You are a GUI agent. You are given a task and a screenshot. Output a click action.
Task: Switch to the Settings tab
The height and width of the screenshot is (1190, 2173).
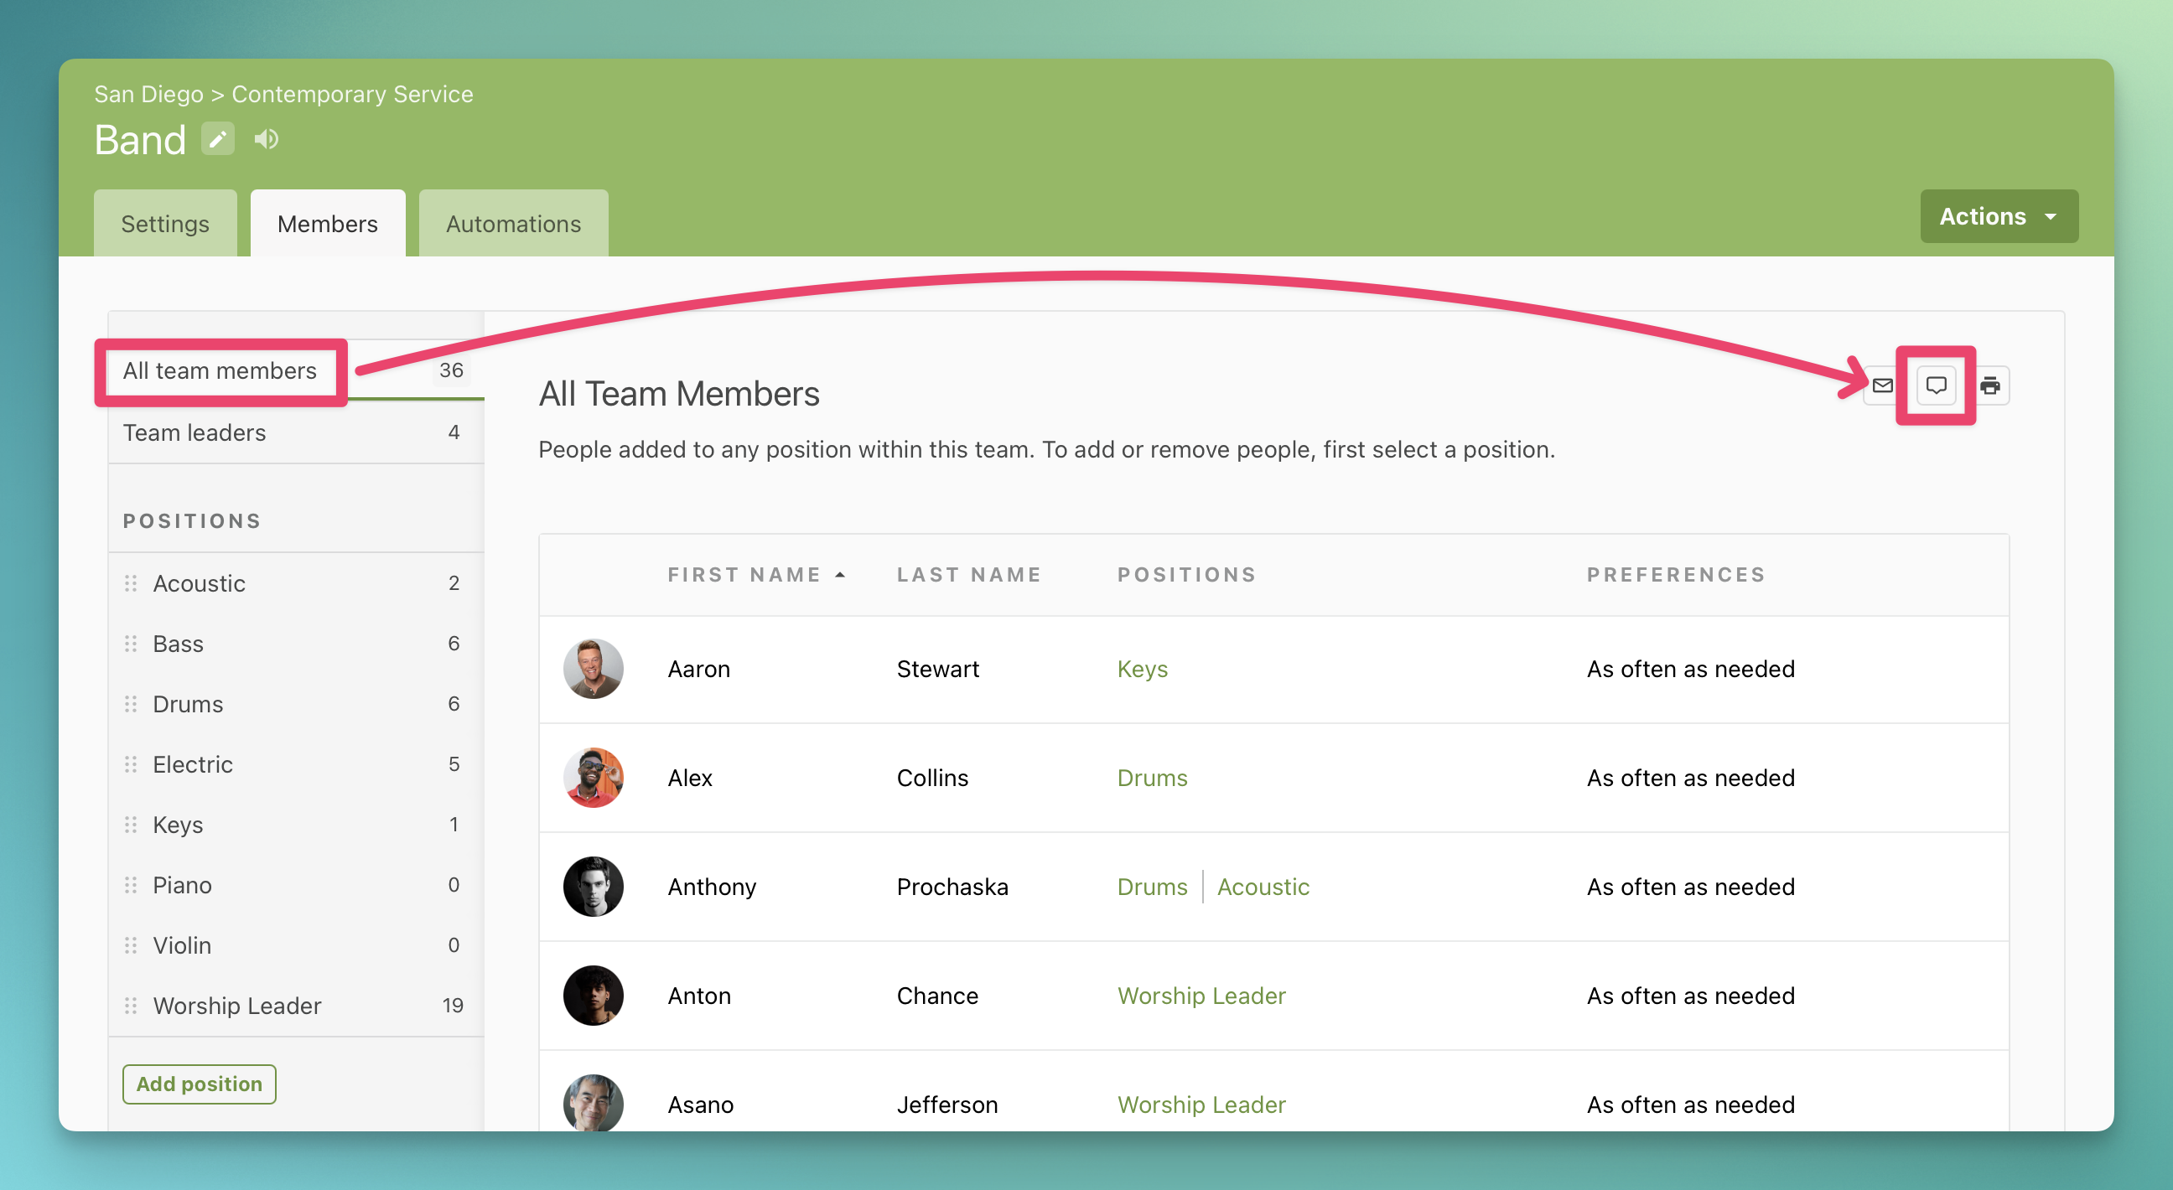pos(164,225)
